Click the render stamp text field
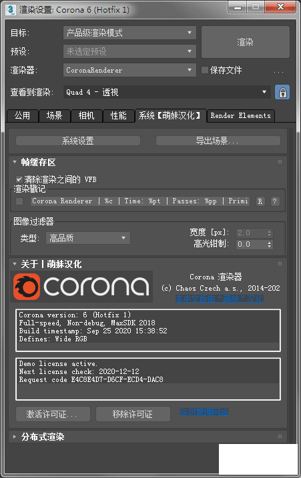 pyautogui.click(x=140, y=201)
